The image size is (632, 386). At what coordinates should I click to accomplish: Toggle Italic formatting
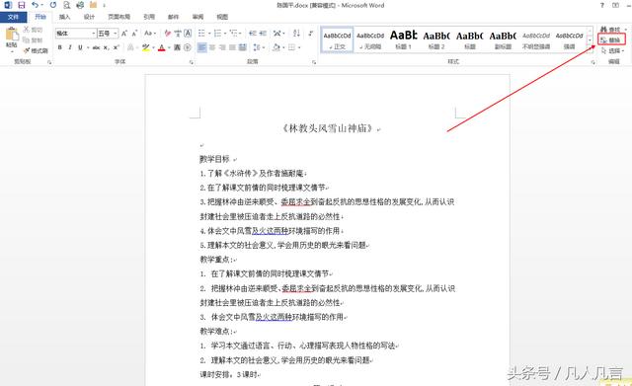click(70, 47)
